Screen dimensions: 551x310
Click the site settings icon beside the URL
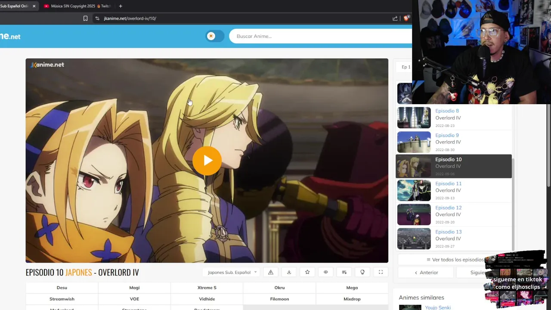(97, 19)
